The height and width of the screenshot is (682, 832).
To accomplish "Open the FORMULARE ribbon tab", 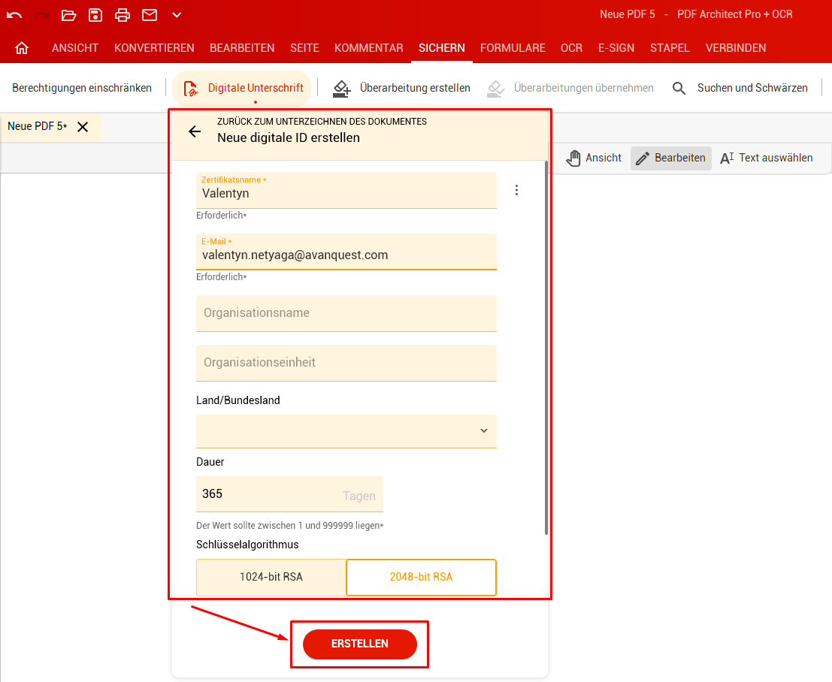I will (513, 48).
